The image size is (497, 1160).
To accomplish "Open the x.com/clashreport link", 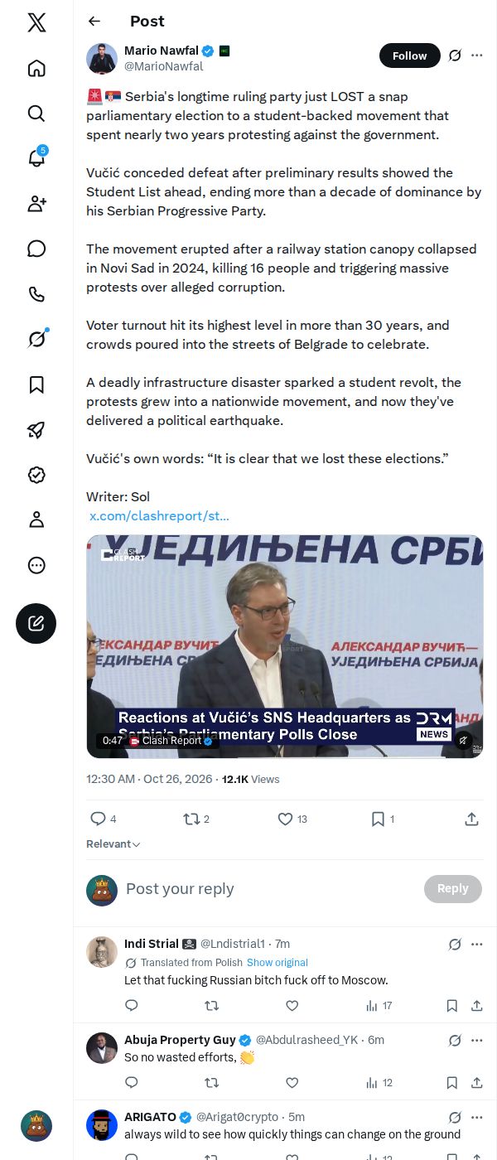I will [x=159, y=516].
